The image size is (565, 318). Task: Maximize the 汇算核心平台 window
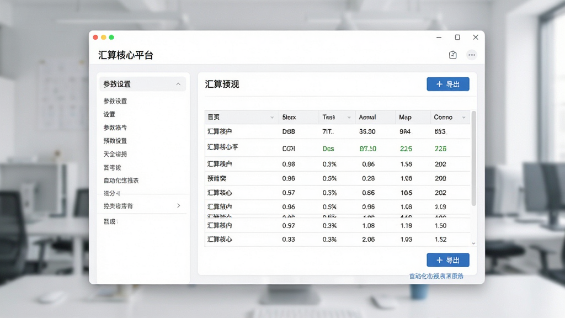tap(457, 37)
